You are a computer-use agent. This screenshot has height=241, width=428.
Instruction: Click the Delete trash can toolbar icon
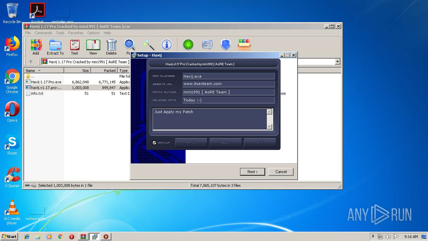[111, 47]
